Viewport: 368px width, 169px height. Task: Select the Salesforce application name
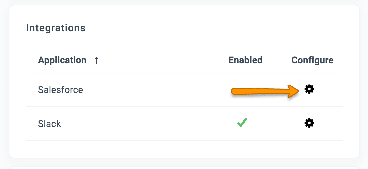60,90
